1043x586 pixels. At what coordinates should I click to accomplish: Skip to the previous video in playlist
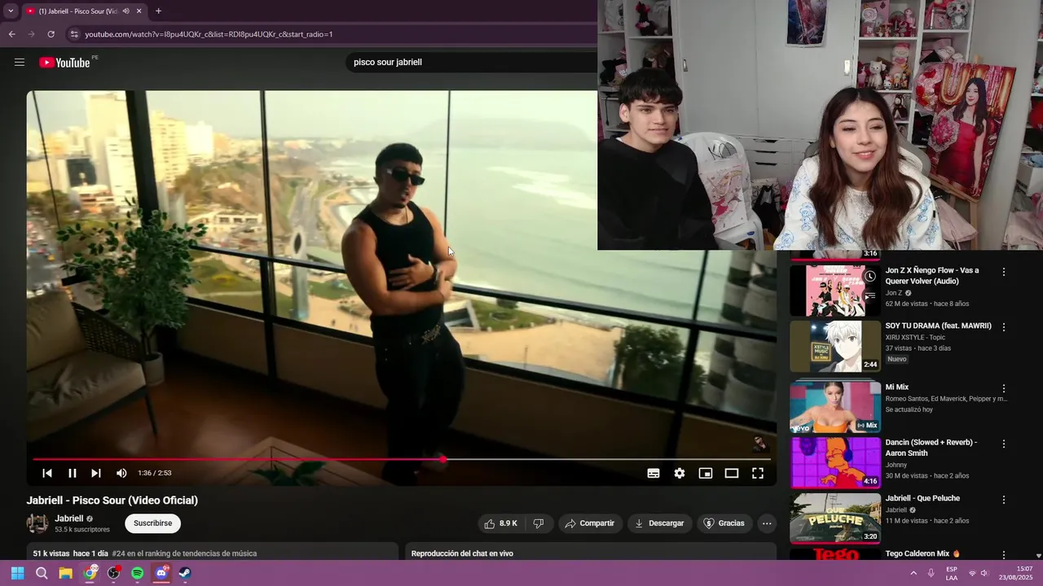click(47, 473)
